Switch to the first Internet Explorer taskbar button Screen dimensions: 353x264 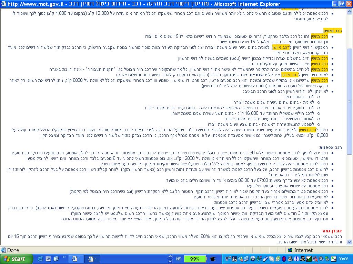click(77, 259)
